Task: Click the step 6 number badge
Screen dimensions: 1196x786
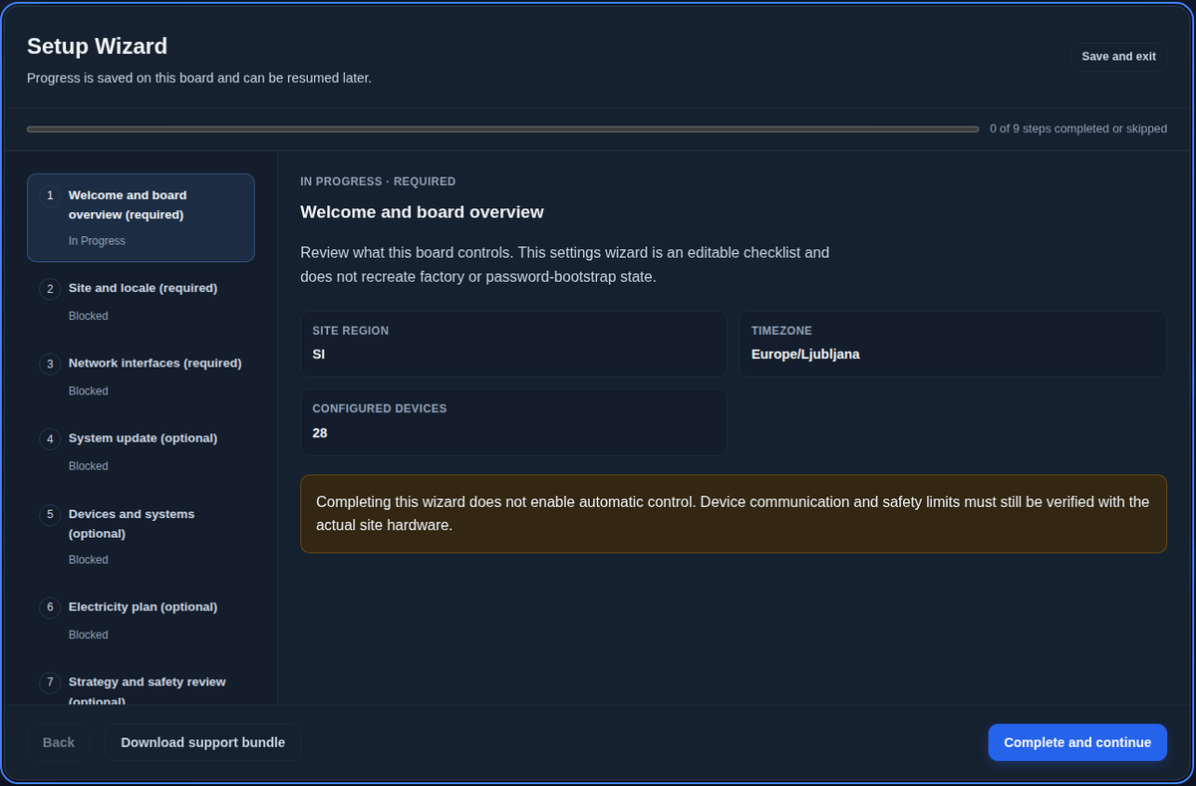Action: [x=50, y=607]
